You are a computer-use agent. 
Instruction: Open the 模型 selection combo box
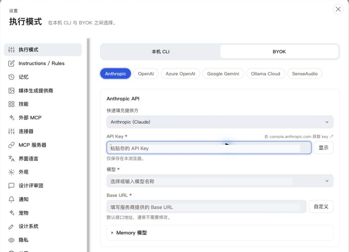coord(220,181)
